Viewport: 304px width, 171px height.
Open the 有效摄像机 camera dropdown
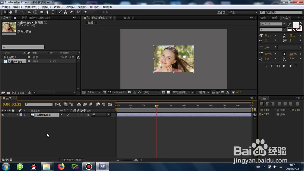click(x=183, y=92)
